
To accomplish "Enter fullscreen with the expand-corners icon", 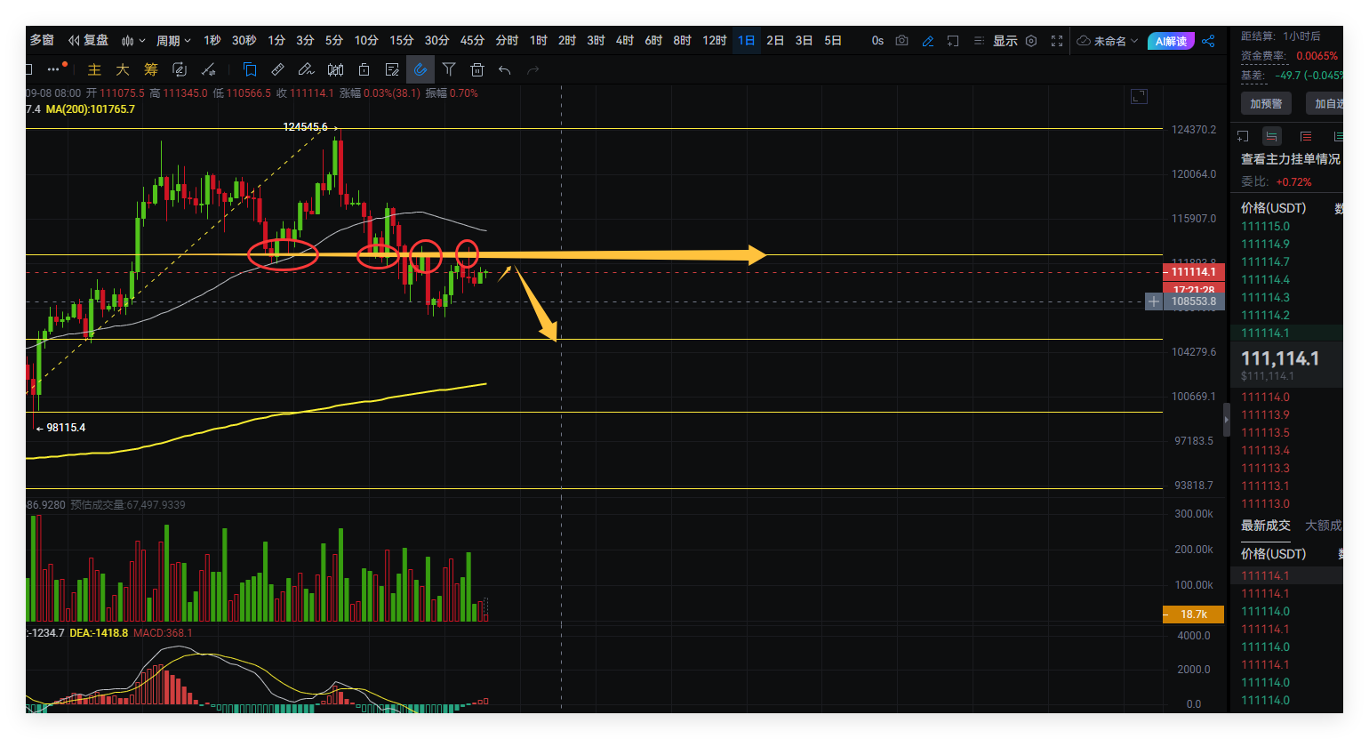I will [1057, 41].
